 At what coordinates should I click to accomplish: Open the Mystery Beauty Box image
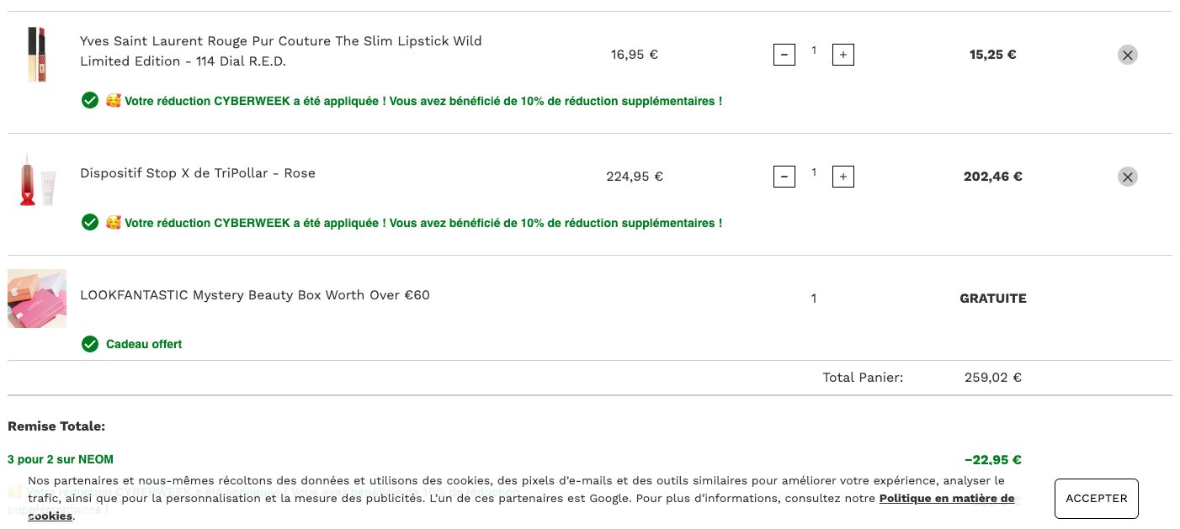click(37, 299)
